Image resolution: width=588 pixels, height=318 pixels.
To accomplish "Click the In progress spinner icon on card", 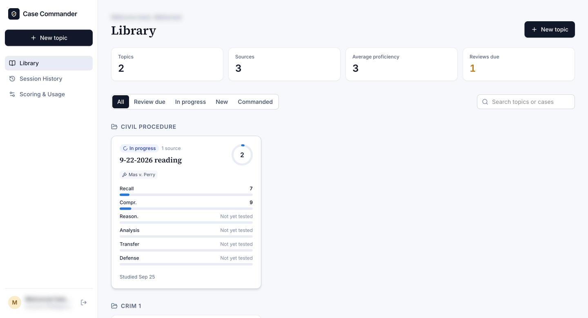I will [x=125, y=148].
